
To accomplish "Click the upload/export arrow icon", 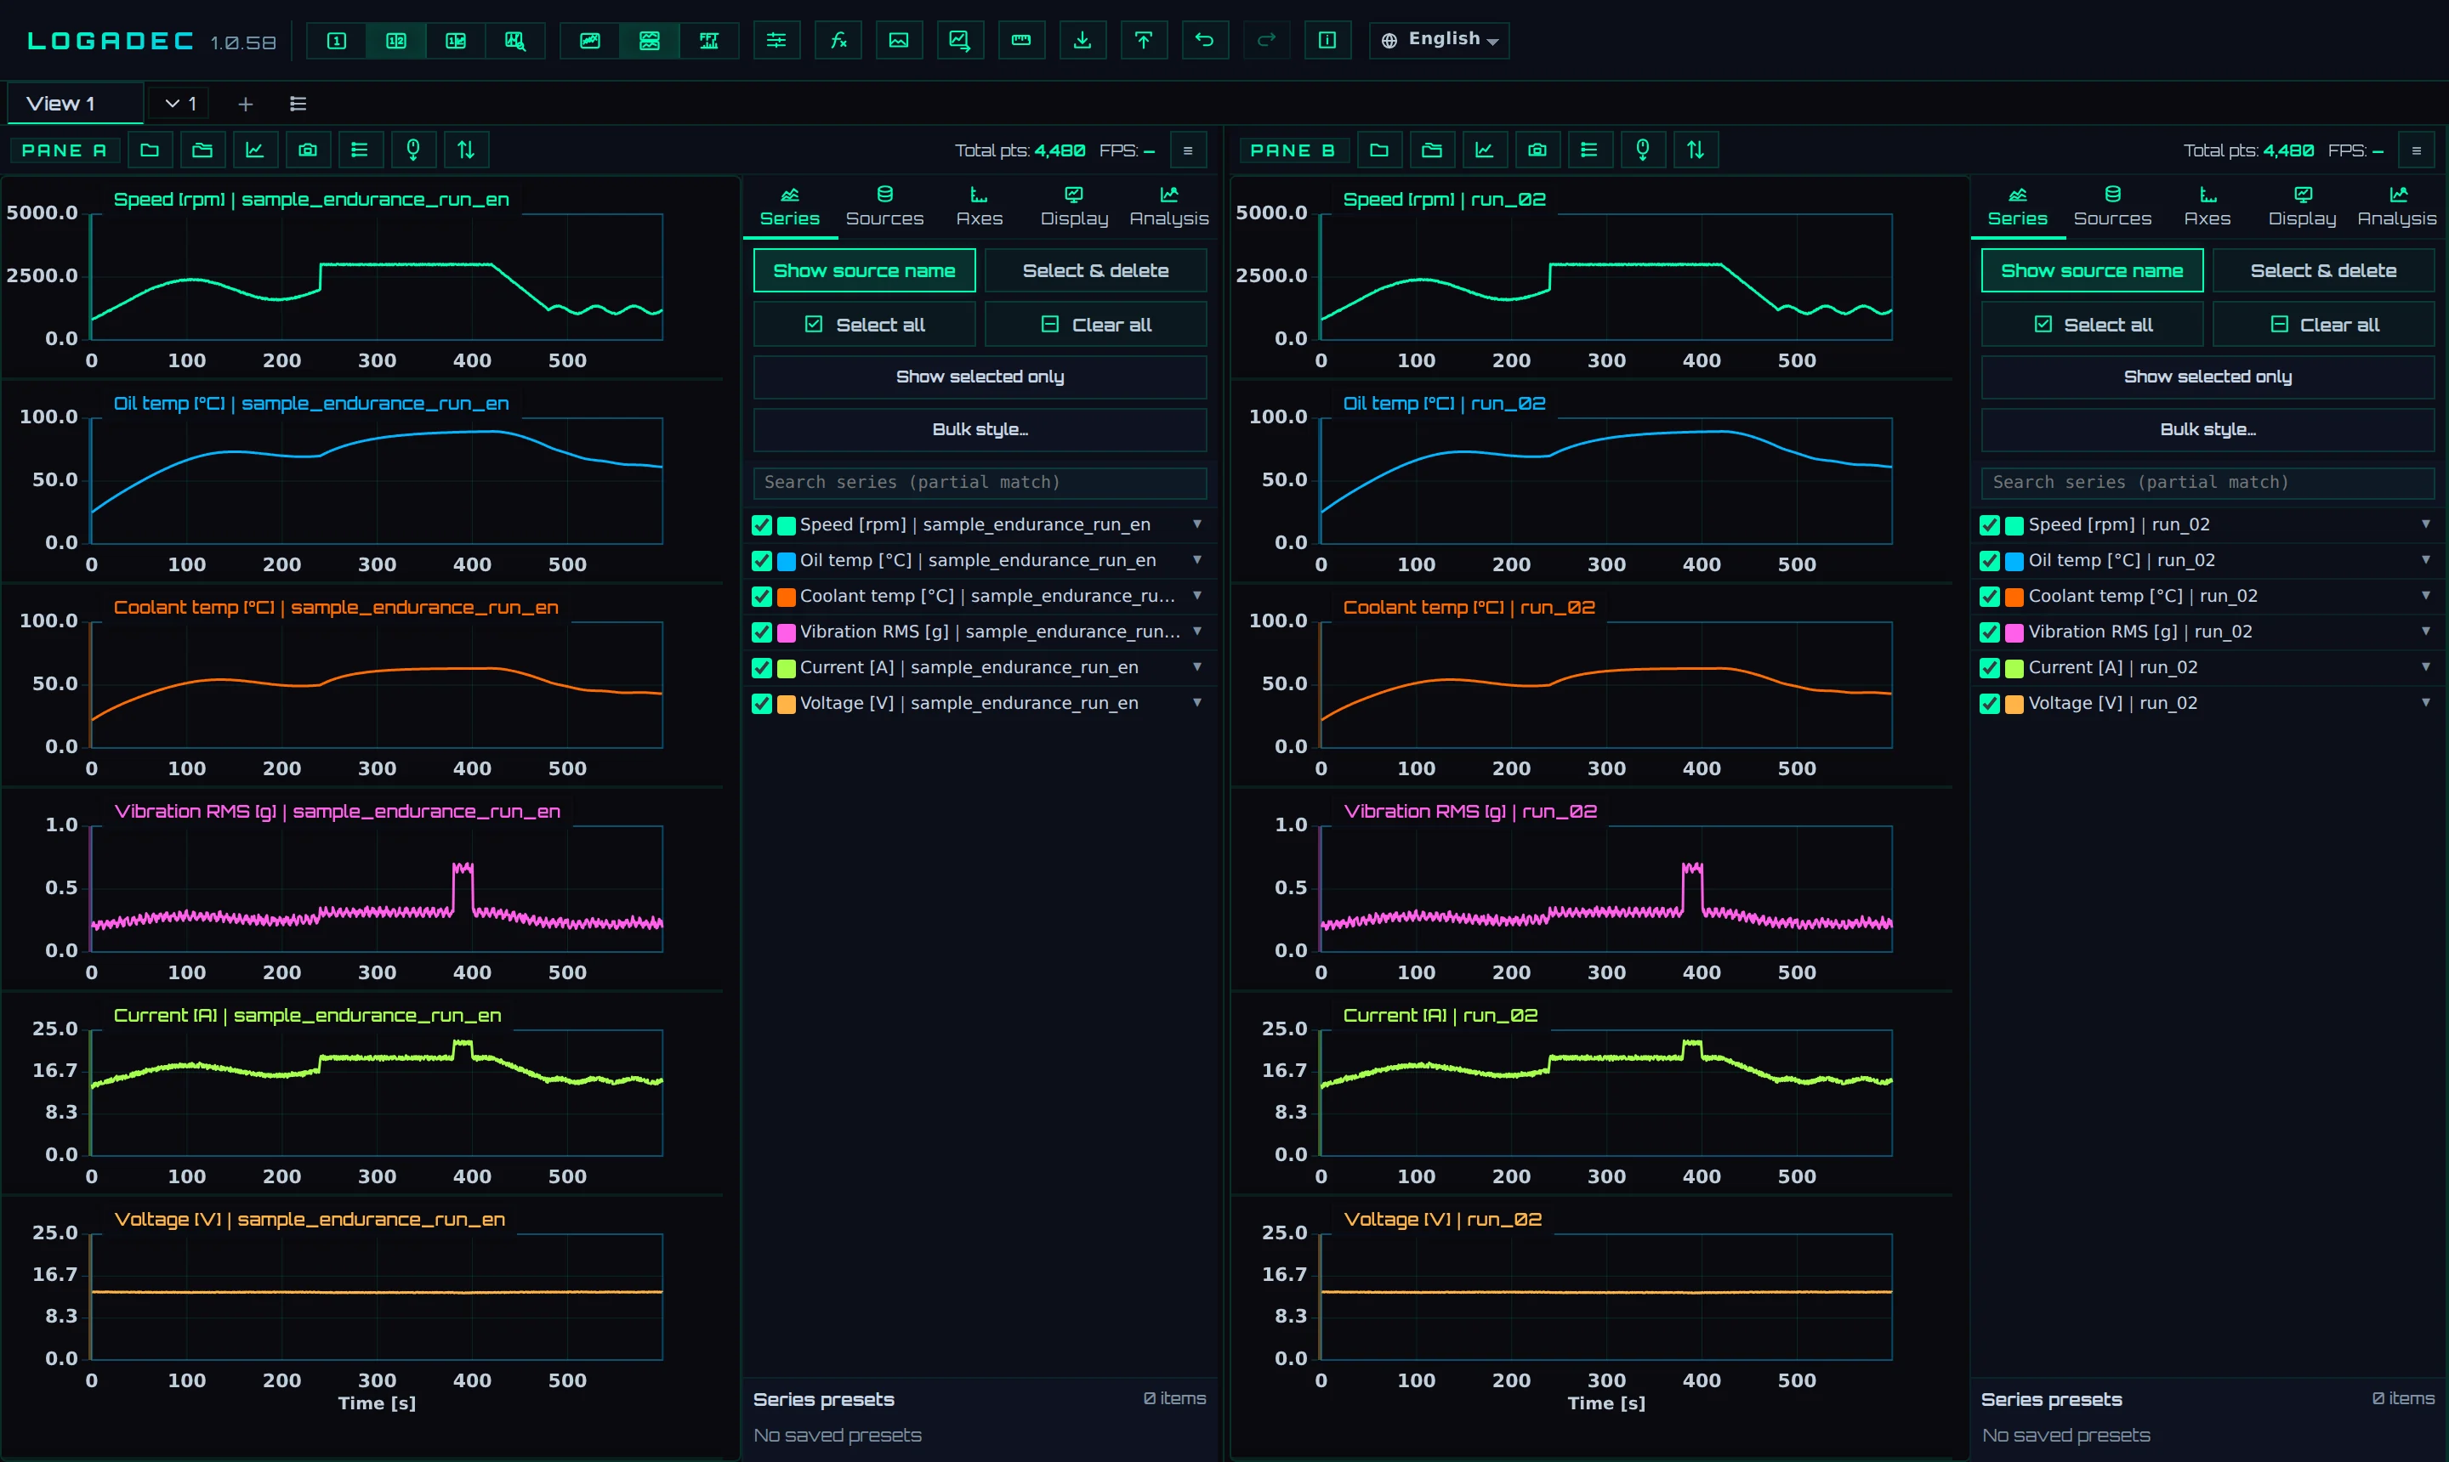I will pyautogui.click(x=1143, y=41).
